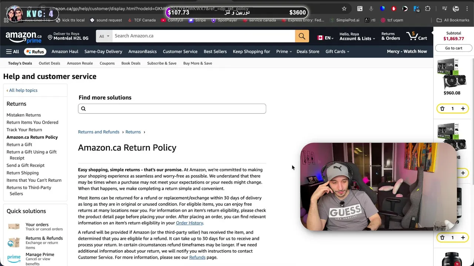
Task: Open the Mistaken Returns topic
Action: (24, 115)
